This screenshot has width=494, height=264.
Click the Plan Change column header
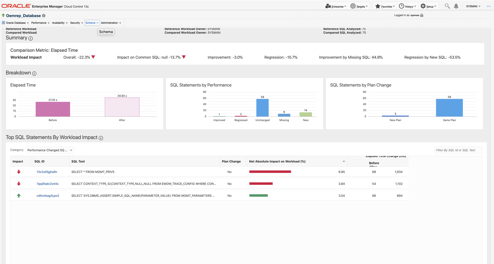click(x=233, y=162)
